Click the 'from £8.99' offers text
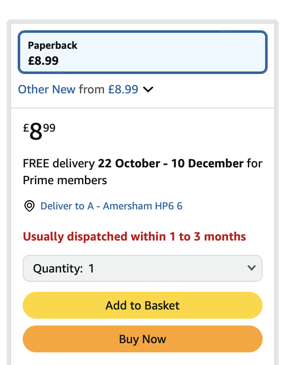 (x=109, y=90)
